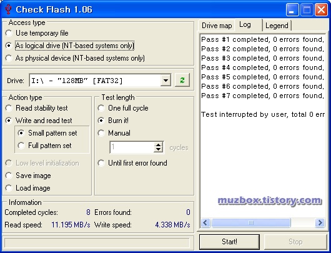Close the Check Flash window

pyautogui.click(x=321, y=10)
